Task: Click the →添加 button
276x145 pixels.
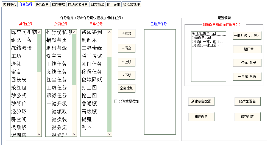Action: point(127,33)
